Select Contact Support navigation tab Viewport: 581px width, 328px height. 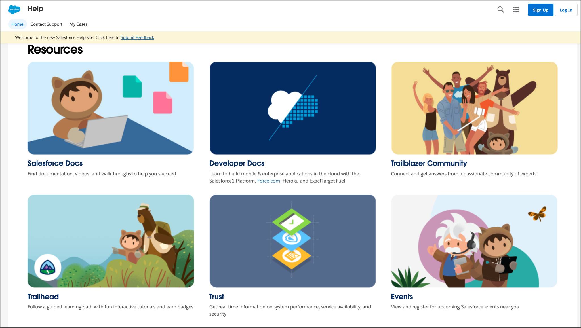pyautogui.click(x=46, y=24)
